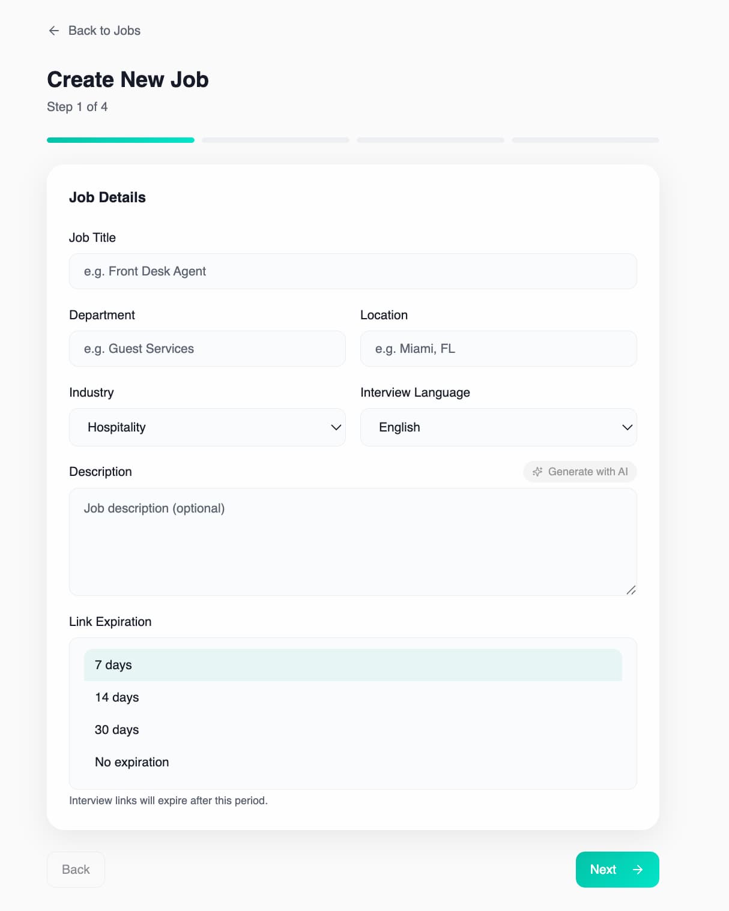Click the second grey progress step bar

[x=276, y=140]
